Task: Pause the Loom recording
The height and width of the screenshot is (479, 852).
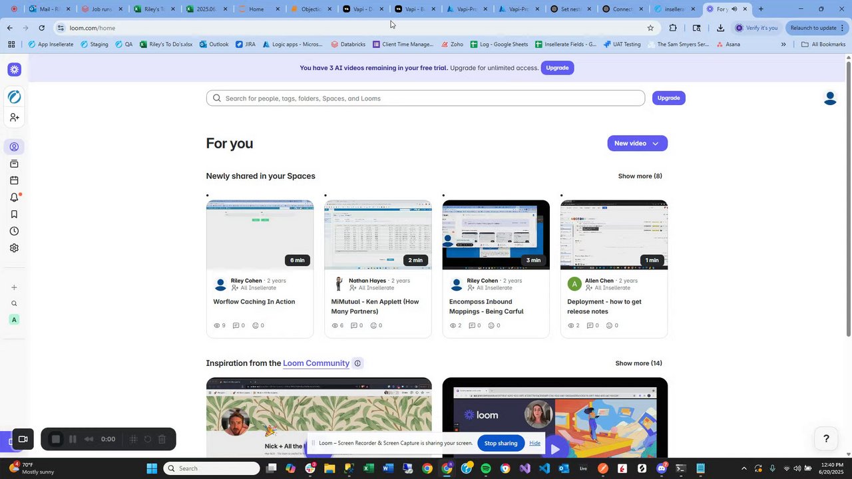Action: pyautogui.click(x=73, y=439)
